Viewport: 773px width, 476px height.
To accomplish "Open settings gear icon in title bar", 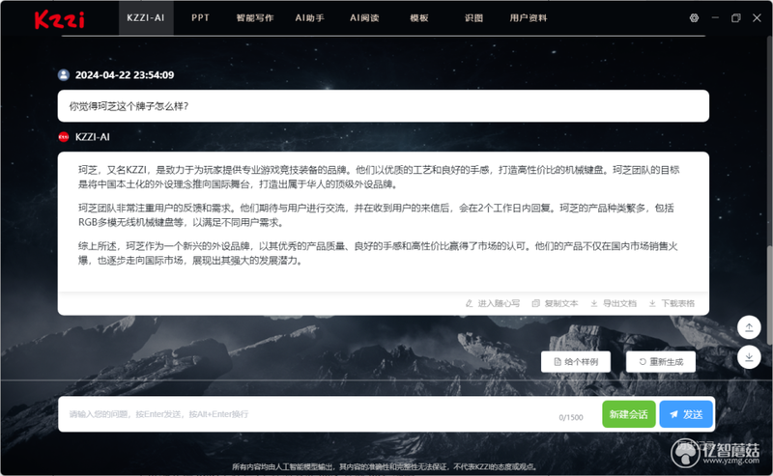I will click(x=694, y=17).
